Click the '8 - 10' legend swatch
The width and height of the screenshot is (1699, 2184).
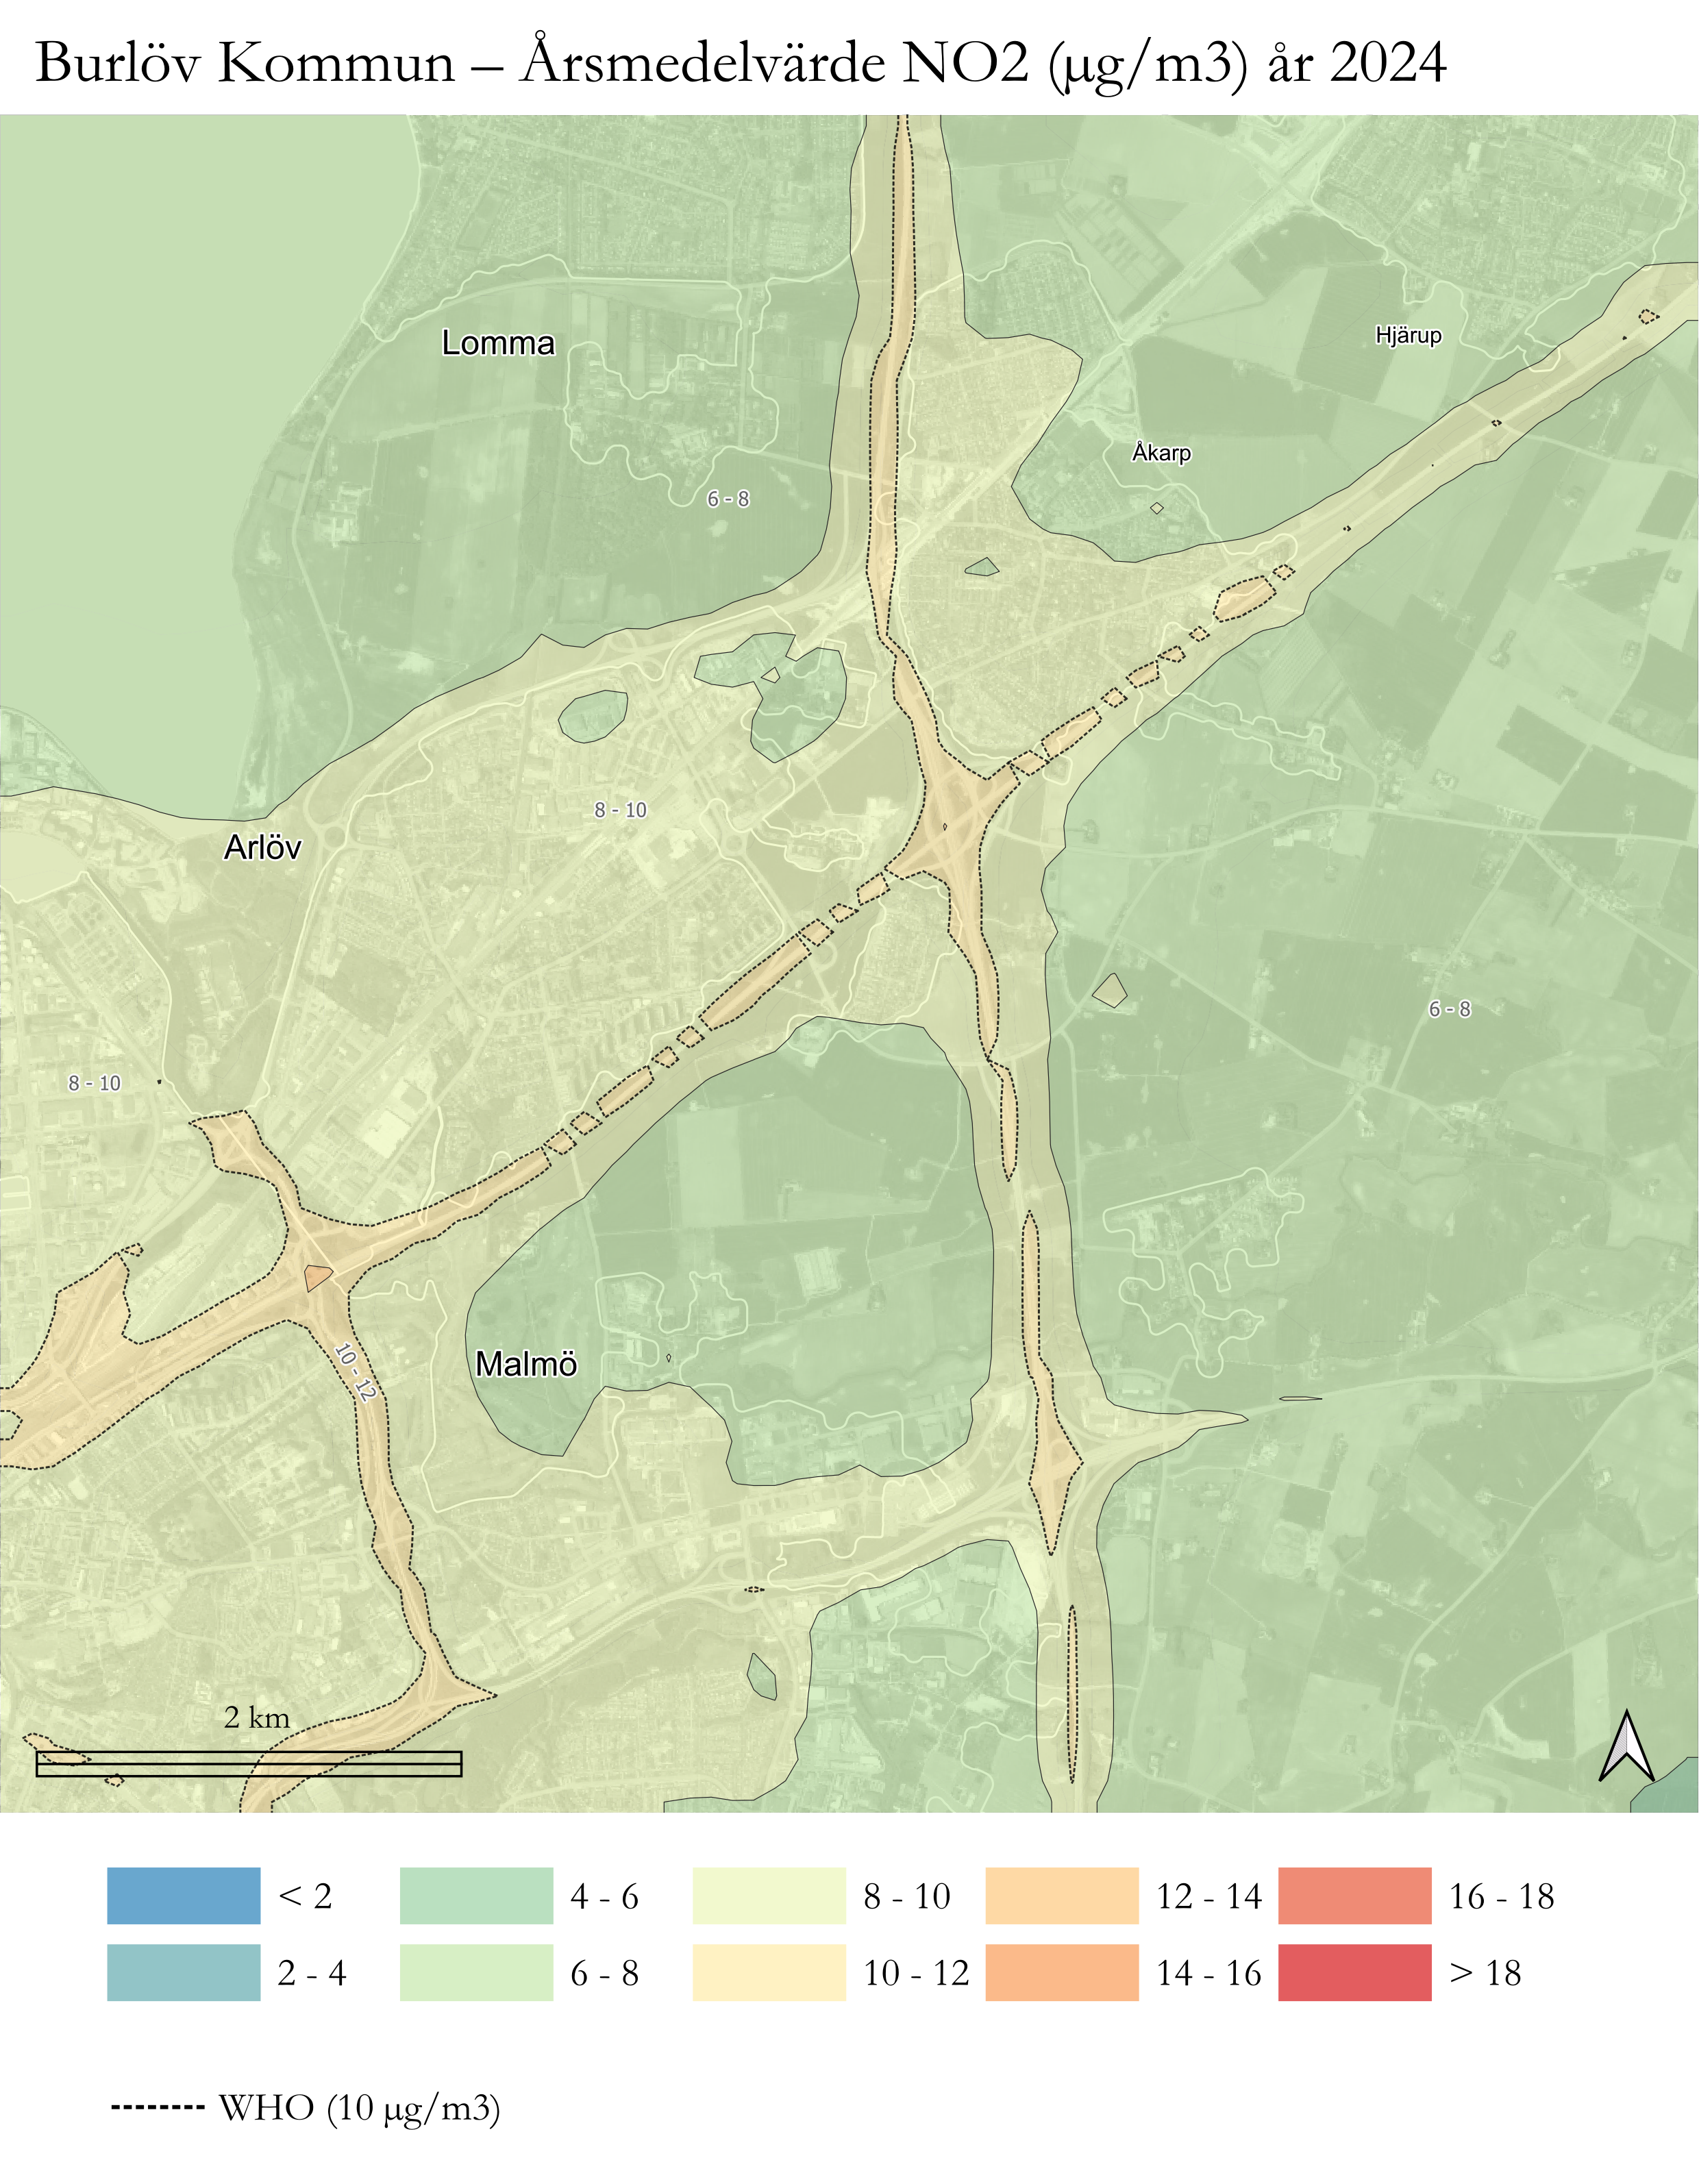pos(769,1895)
